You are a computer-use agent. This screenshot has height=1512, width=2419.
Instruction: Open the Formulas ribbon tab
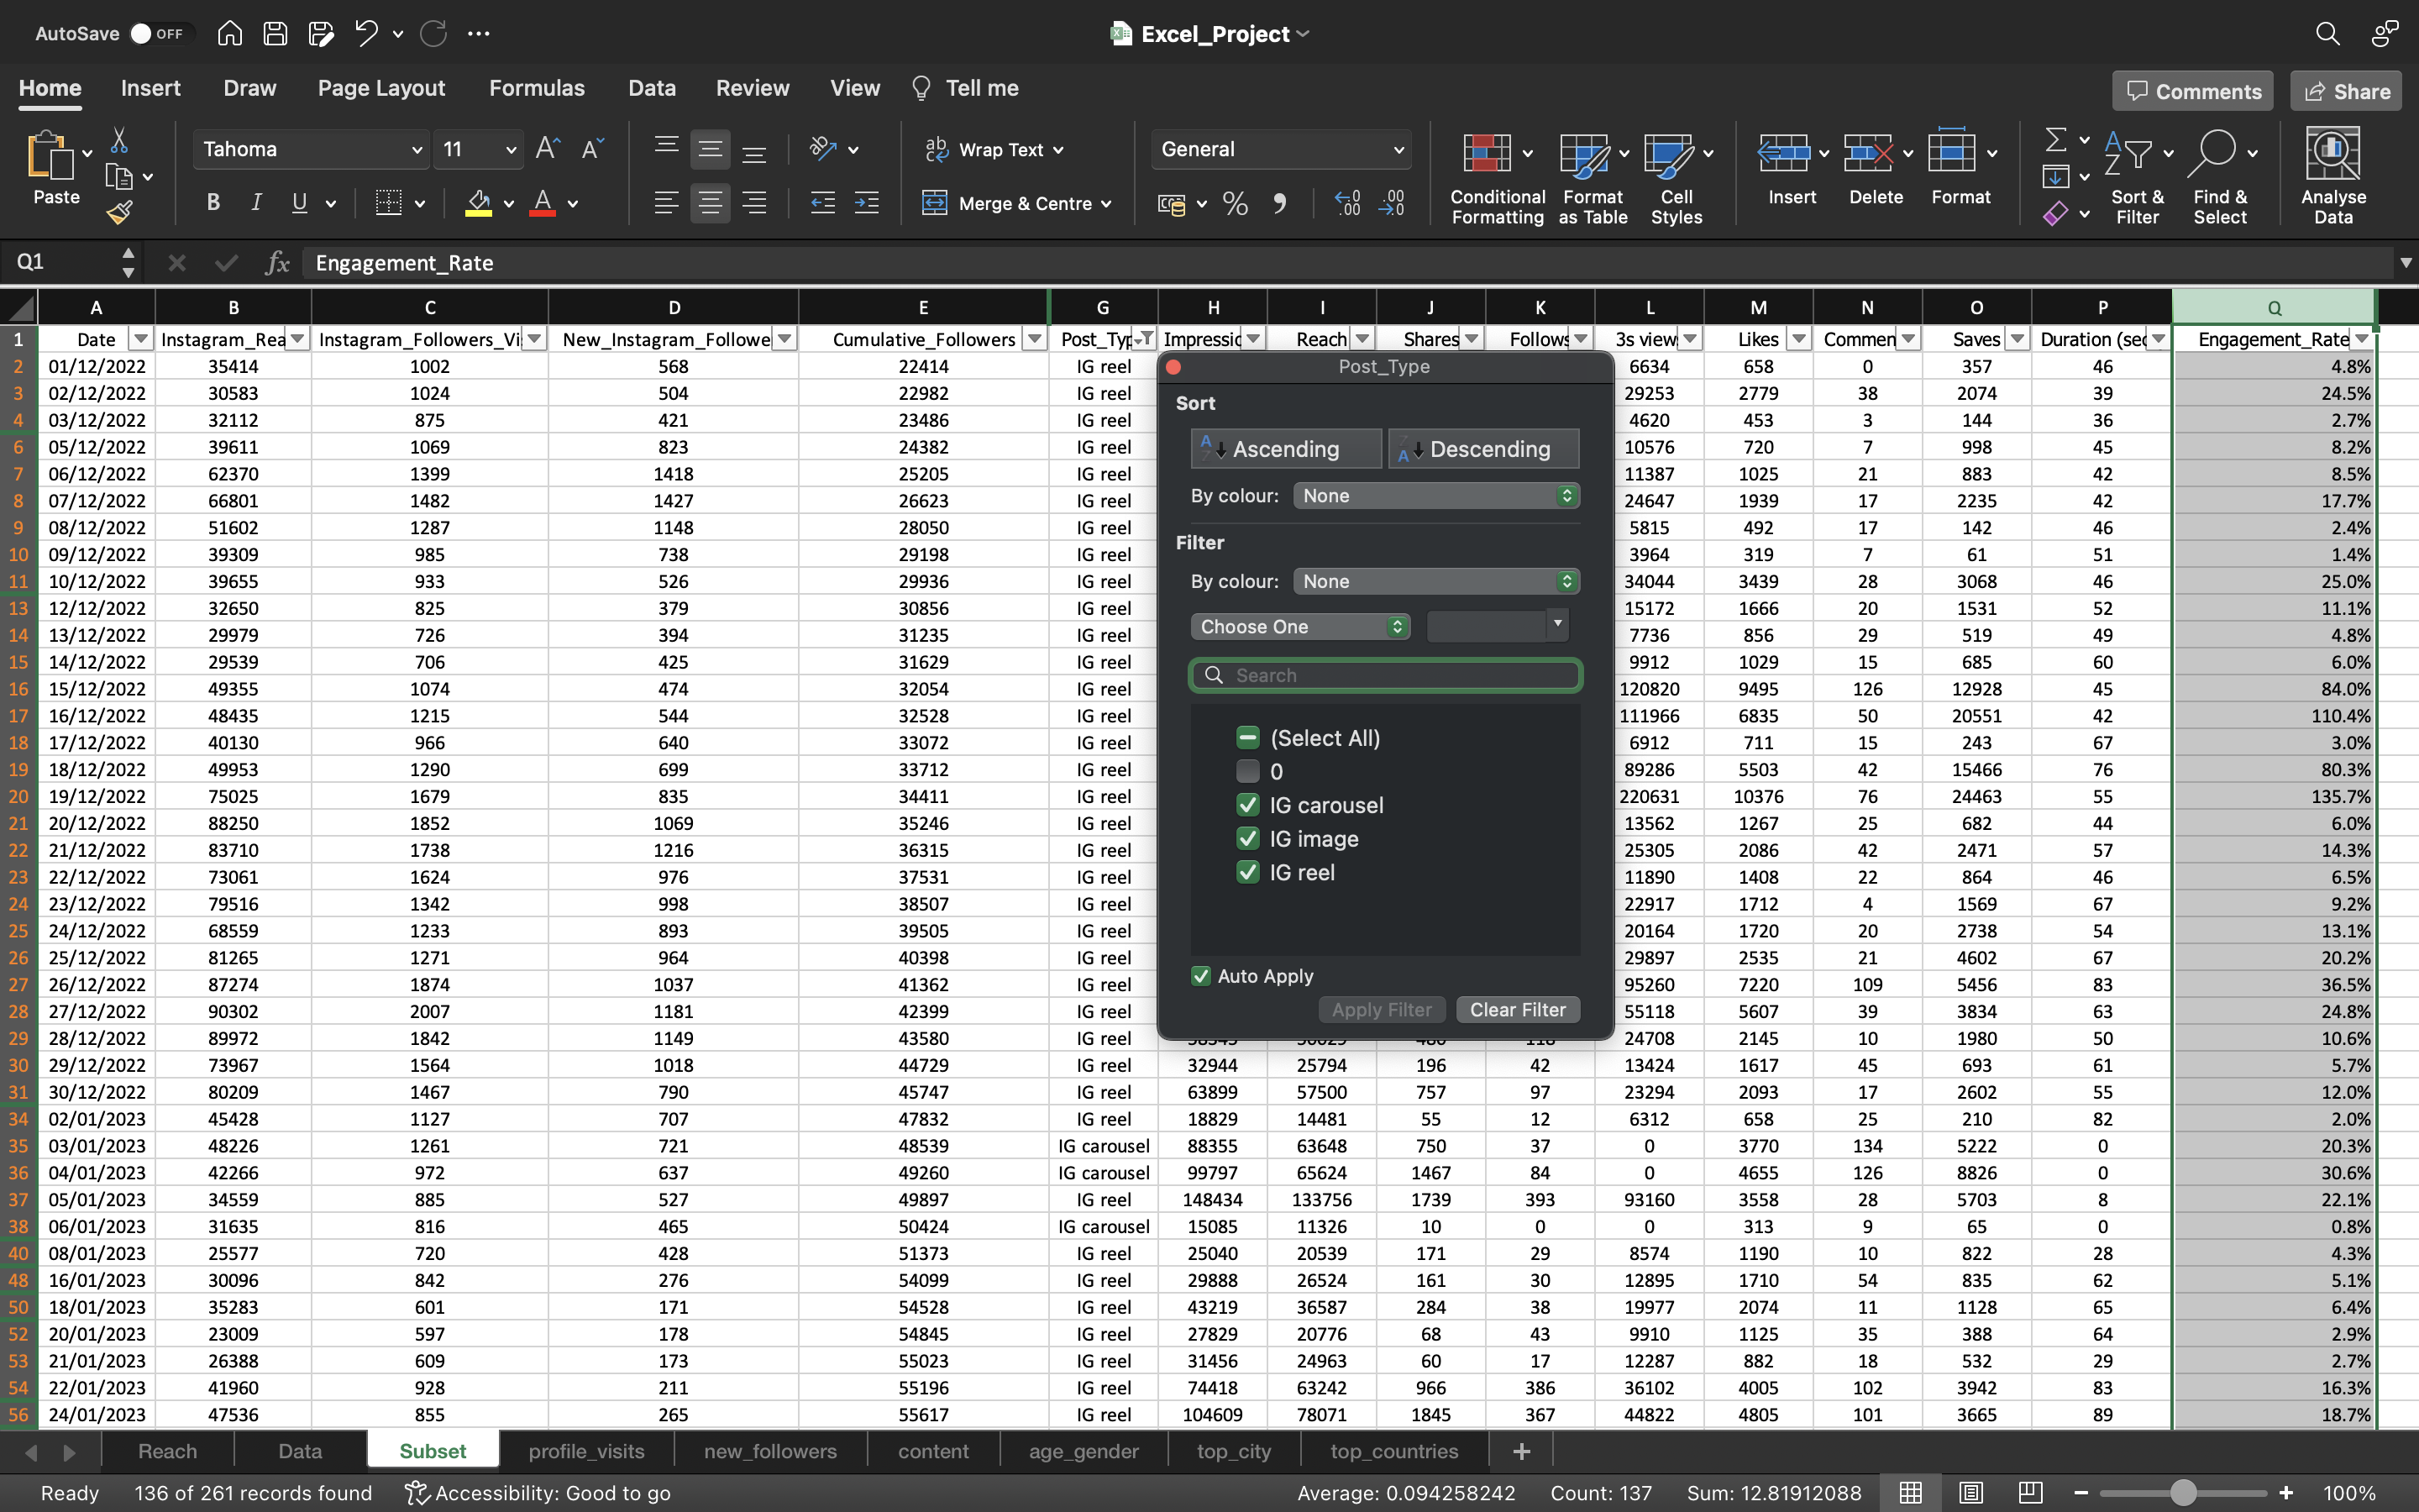coord(537,88)
